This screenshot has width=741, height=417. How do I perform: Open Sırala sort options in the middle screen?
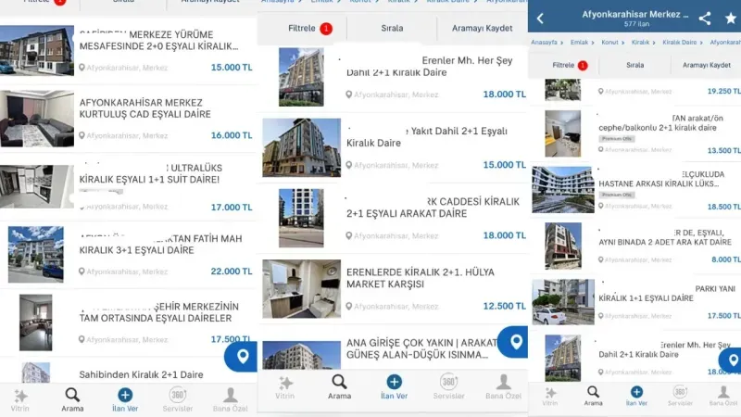392,29
